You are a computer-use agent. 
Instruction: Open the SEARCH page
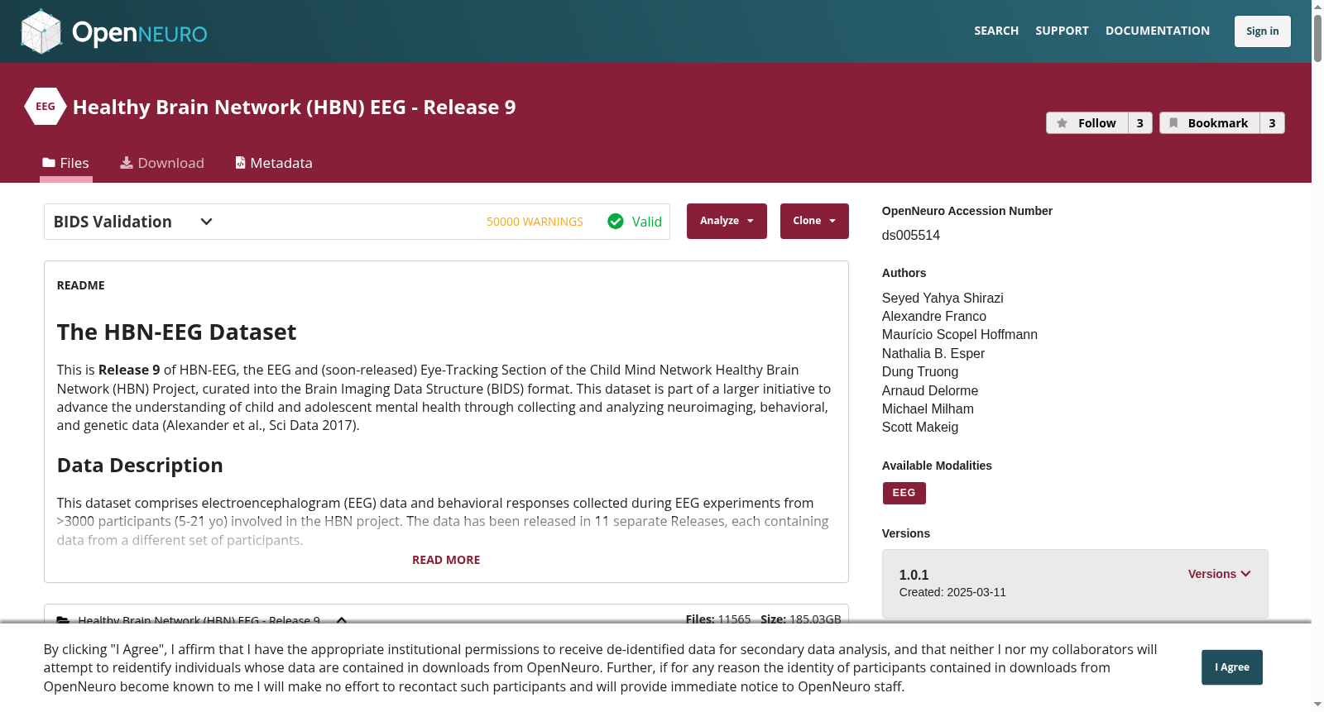(x=996, y=31)
